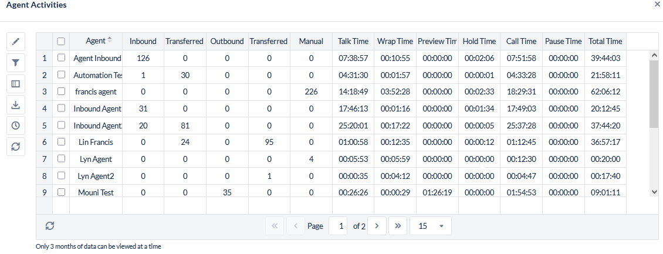This screenshot has height=254, width=663.
Task: Click the Talk Time column header
Action: 353,42
